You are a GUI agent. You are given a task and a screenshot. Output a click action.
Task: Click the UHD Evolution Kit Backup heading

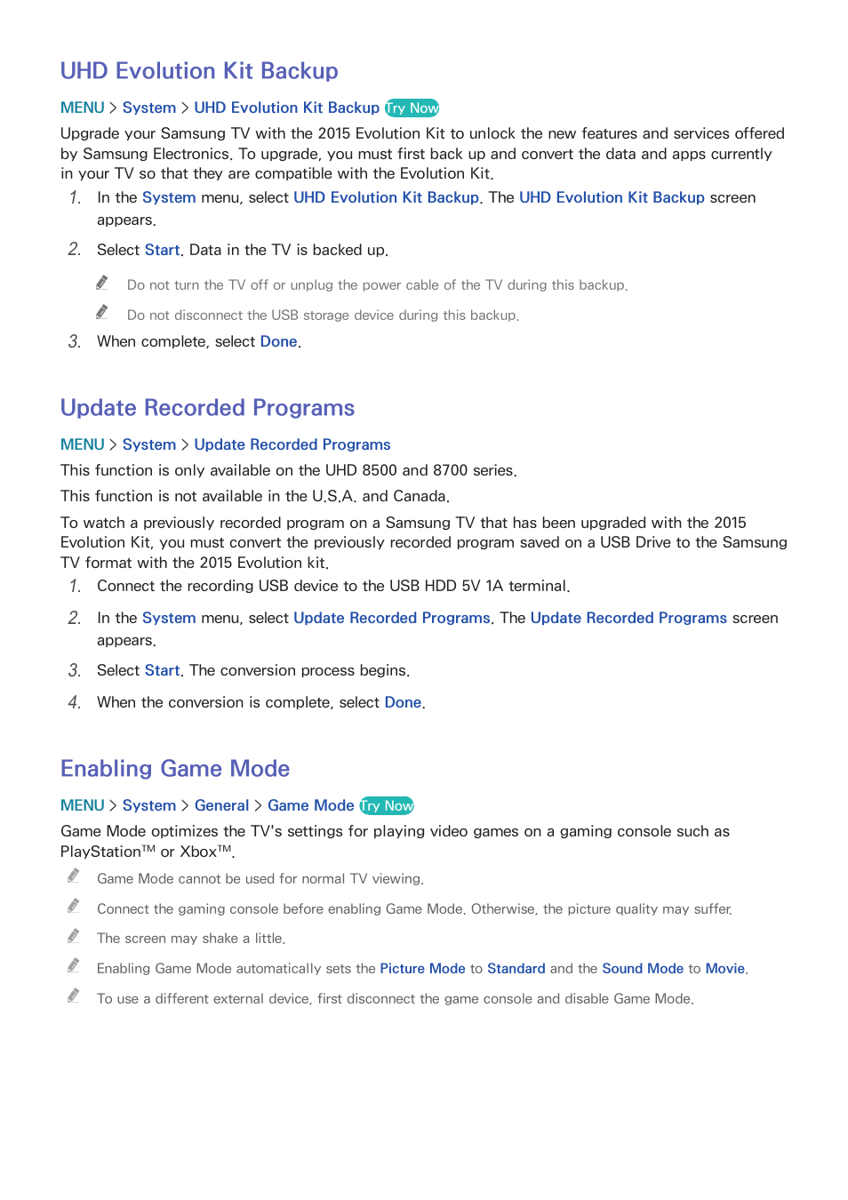(199, 71)
